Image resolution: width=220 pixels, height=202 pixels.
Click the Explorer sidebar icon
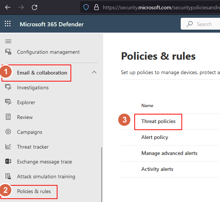(x=8, y=102)
